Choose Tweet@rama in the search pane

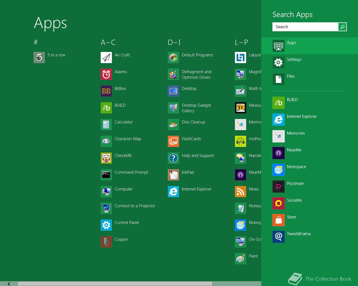point(310,237)
